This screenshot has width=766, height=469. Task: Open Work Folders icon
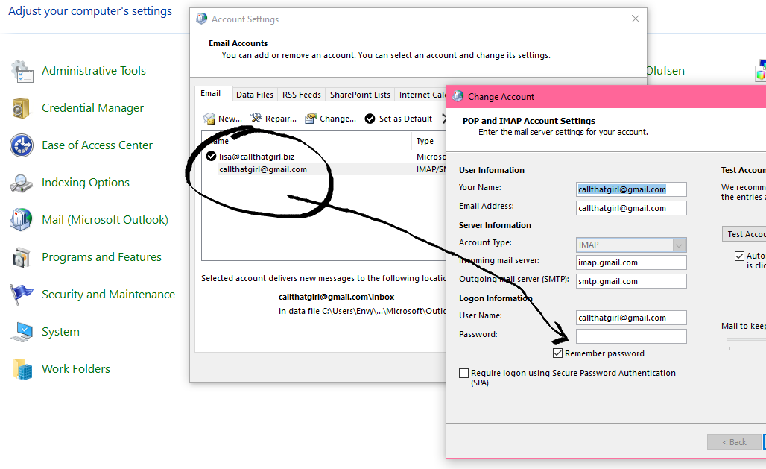[23, 369]
